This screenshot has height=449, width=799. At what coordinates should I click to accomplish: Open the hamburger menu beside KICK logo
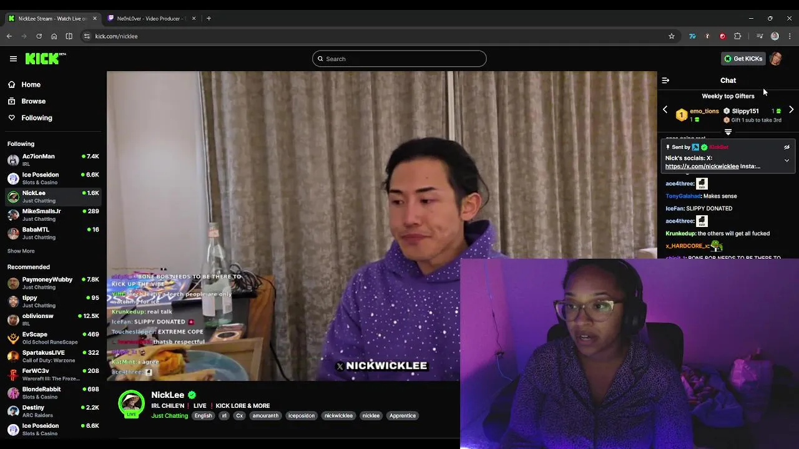pos(13,59)
